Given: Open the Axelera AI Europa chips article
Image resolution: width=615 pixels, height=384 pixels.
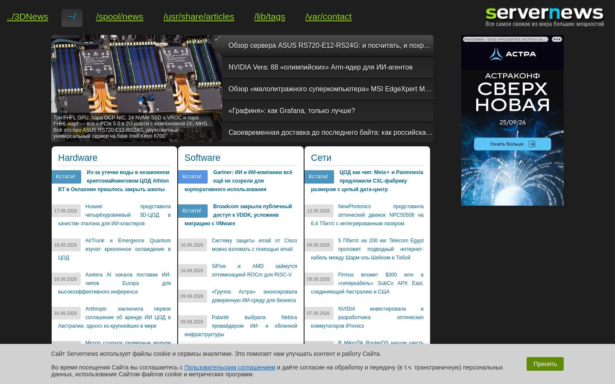Looking at the screenshot, I should 114,283.
